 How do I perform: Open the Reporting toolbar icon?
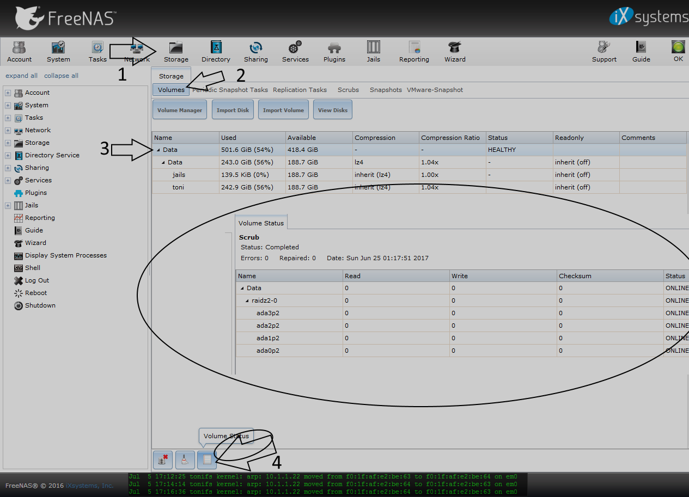[x=414, y=52]
